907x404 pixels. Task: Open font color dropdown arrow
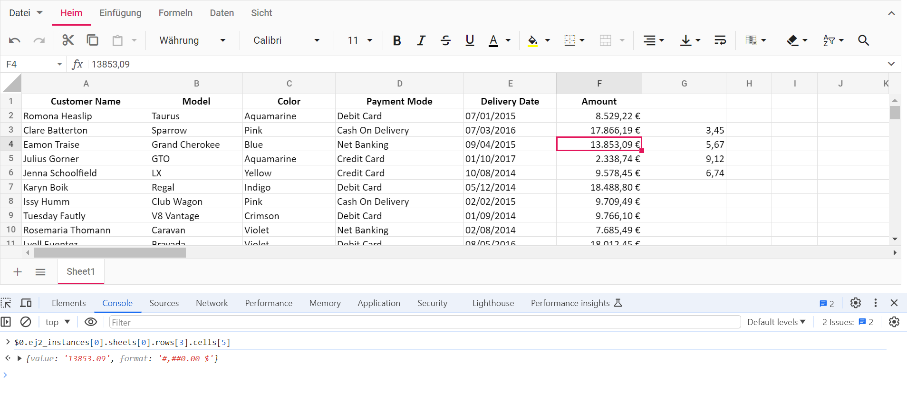click(x=508, y=40)
